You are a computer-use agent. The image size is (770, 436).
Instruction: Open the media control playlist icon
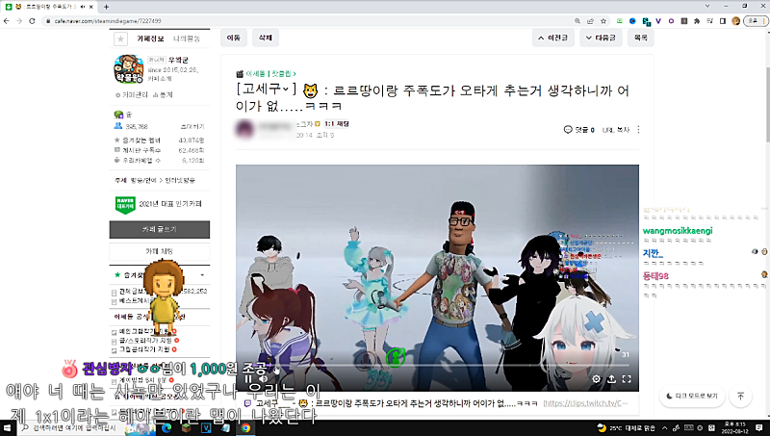(709, 21)
